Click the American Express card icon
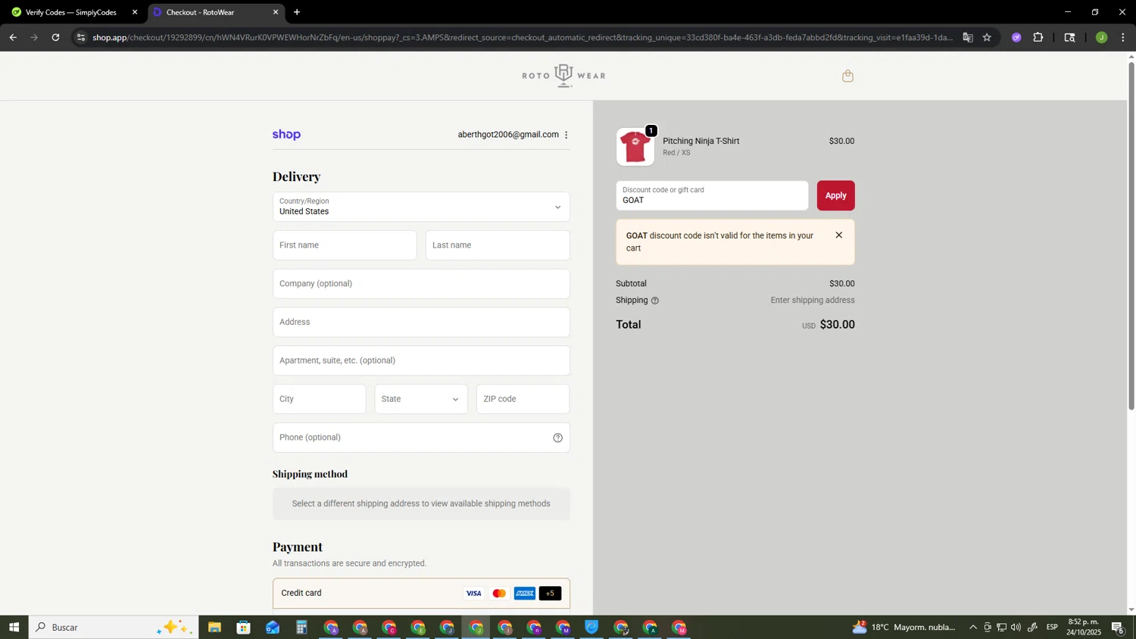 click(x=525, y=594)
